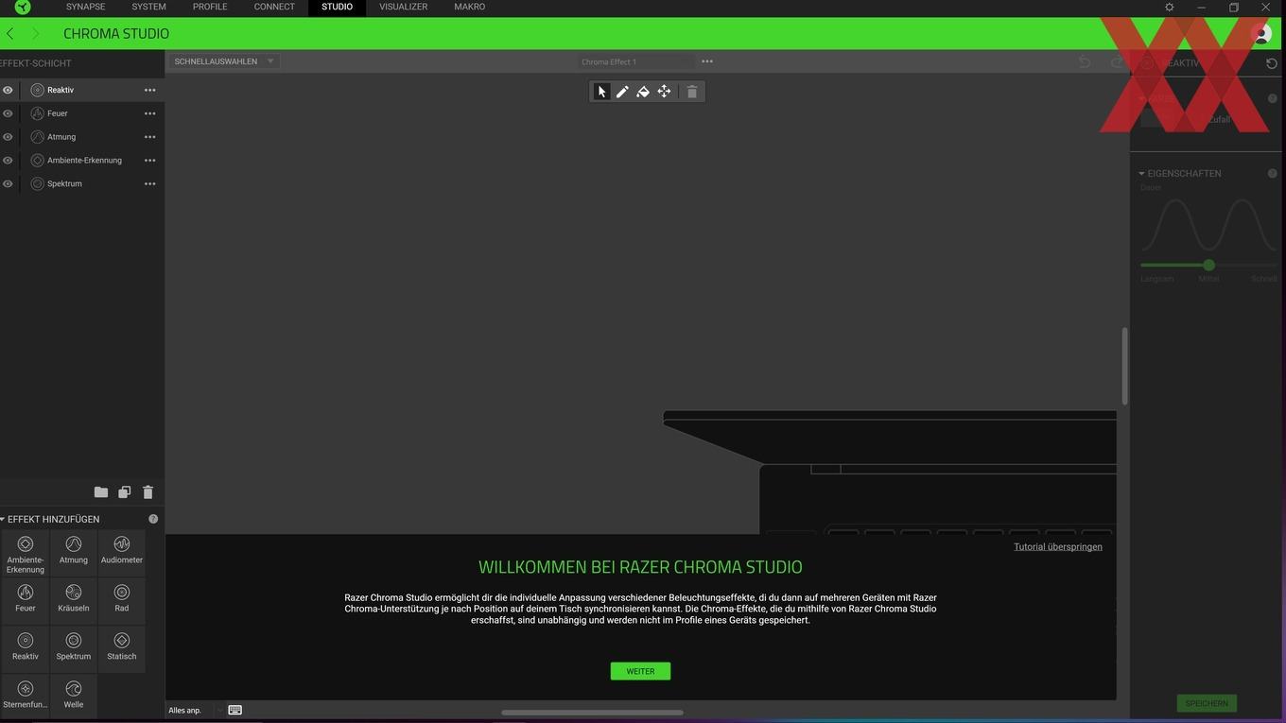Create a new layer group folder

[x=101, y=492]
